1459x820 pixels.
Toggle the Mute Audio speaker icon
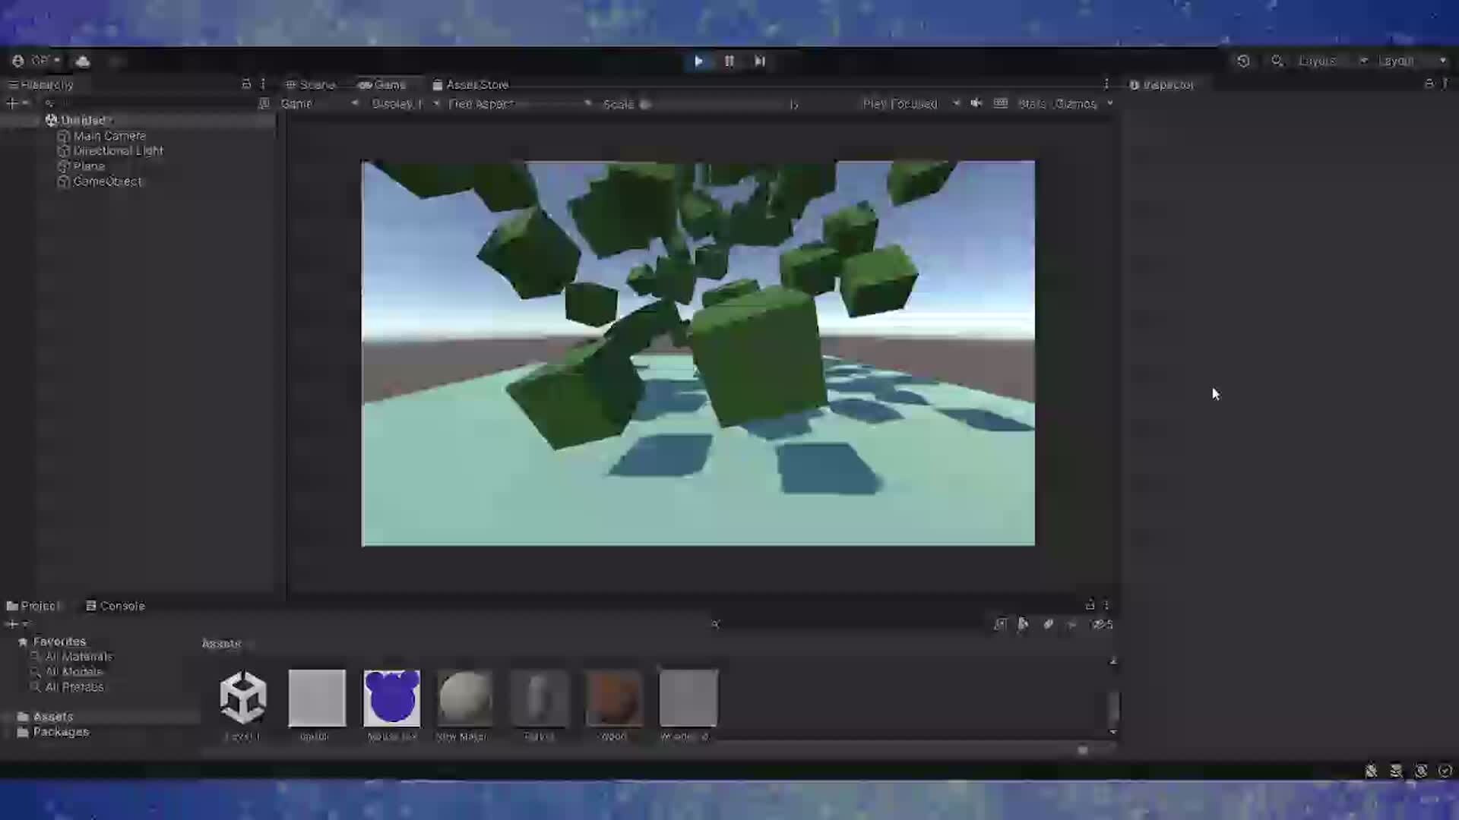tap(976, 103)
